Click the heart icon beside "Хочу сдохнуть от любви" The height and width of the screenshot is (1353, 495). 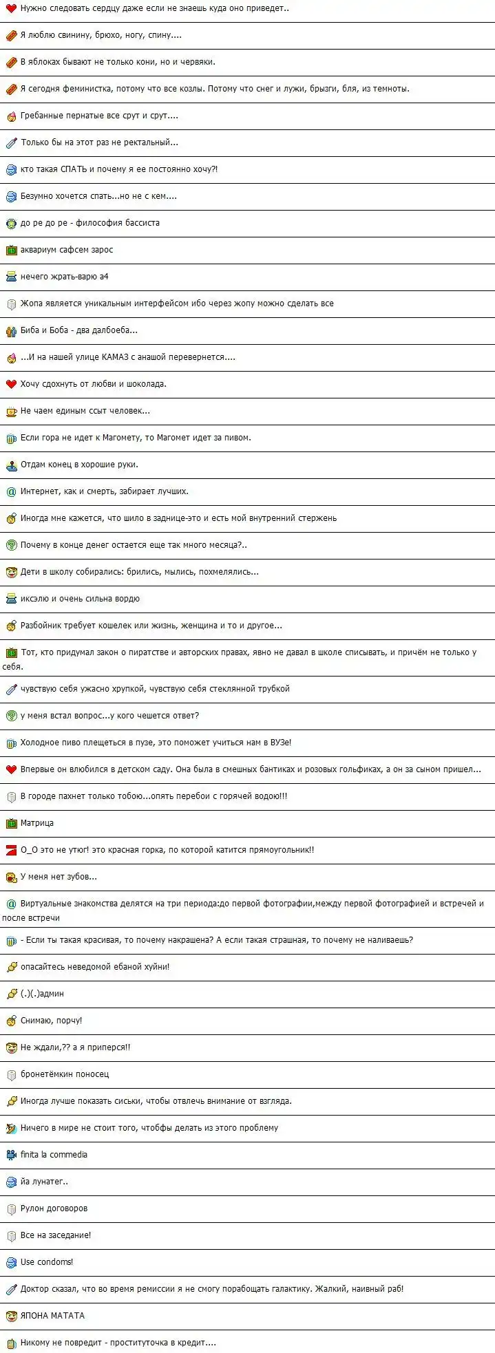tap(11, 385)
